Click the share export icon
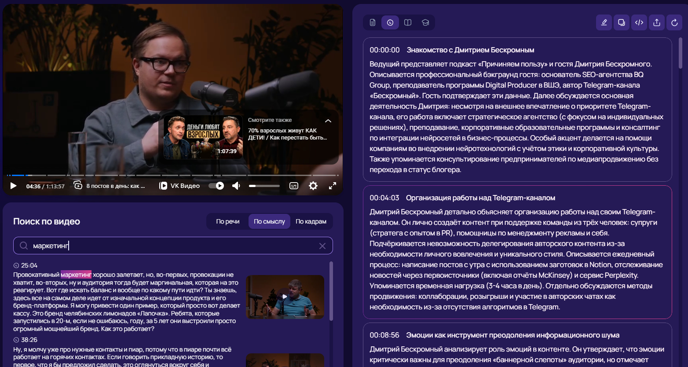The height and width of the screenshot is (367, 688). point(657,22)
